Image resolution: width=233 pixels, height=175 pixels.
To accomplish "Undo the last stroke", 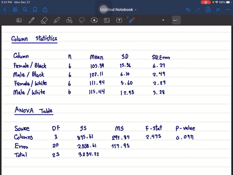I will 188,10.
